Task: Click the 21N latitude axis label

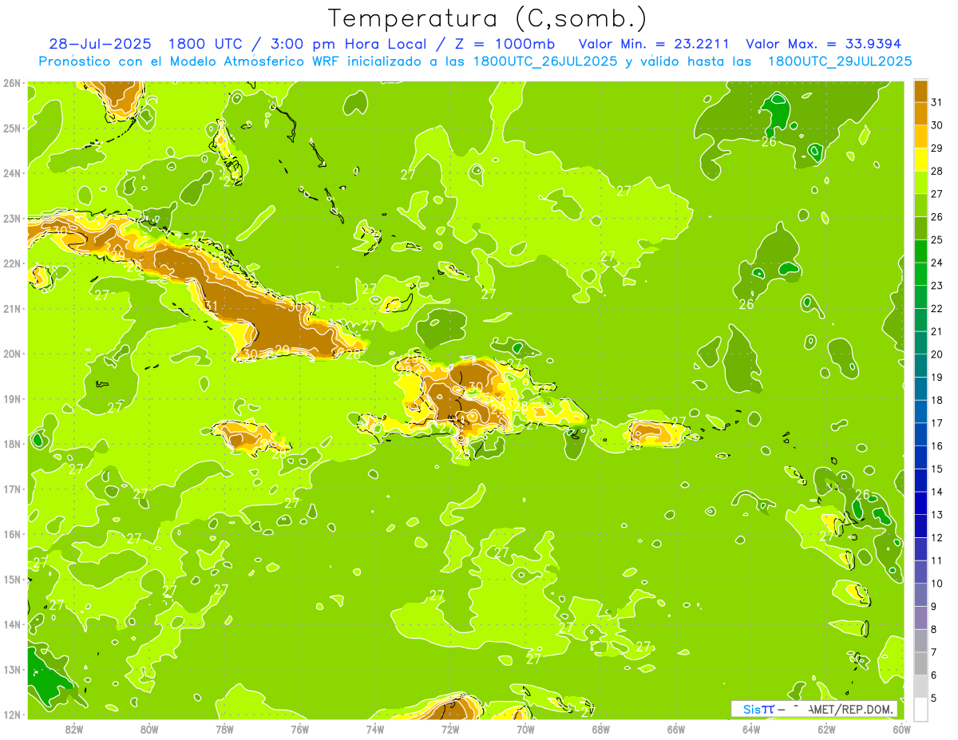Action: coord(12,308)
